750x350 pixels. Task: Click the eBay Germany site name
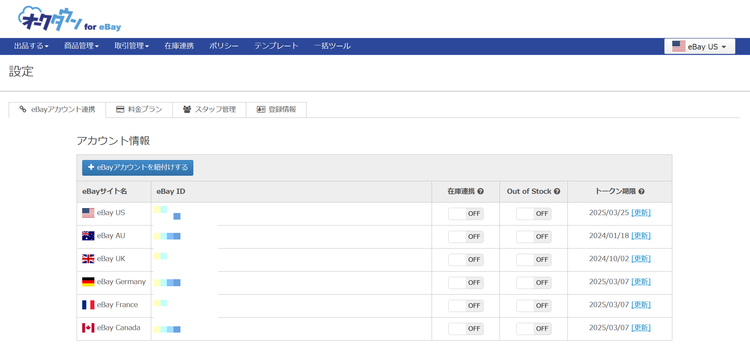click(121, 282)
